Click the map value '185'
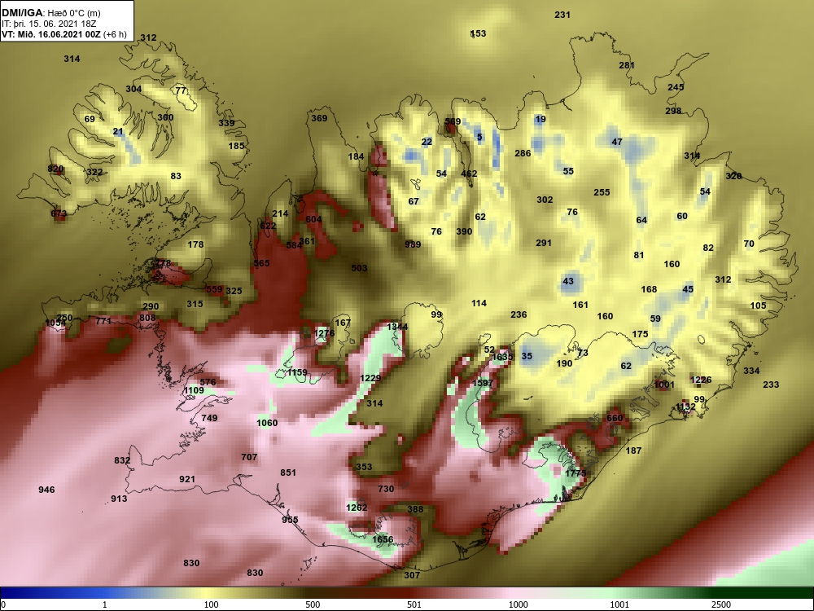The image size is (814, 611). (236, 146)
